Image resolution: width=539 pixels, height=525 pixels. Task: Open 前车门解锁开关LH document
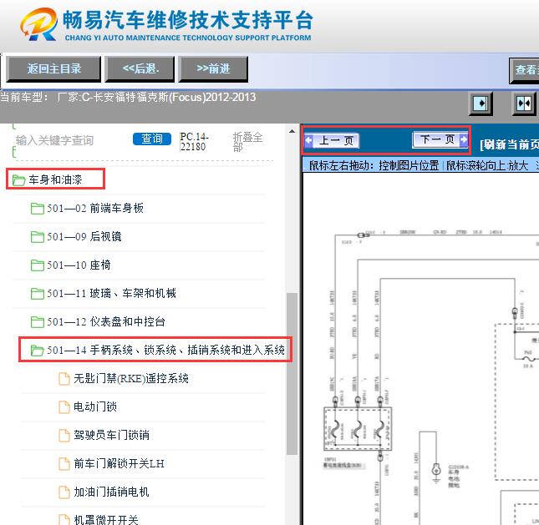(119, 463)
